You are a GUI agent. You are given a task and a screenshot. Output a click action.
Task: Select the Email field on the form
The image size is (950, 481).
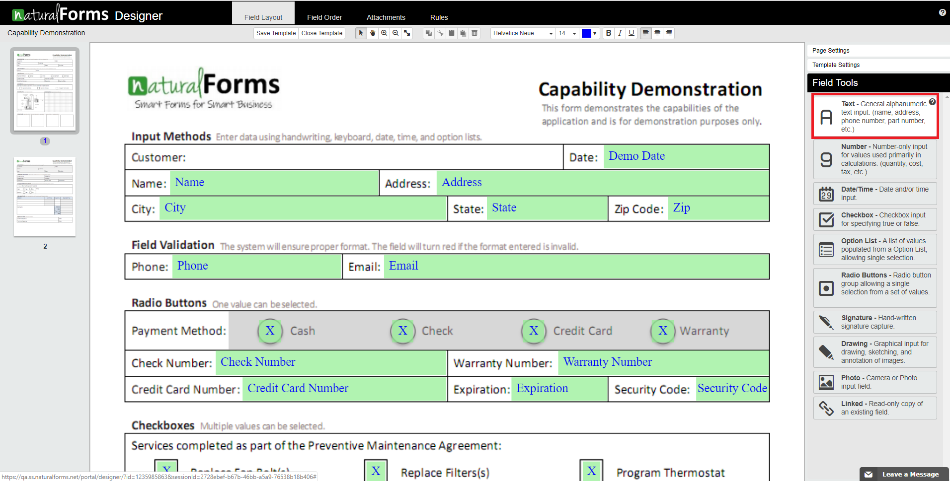click(x=576, y=266)
